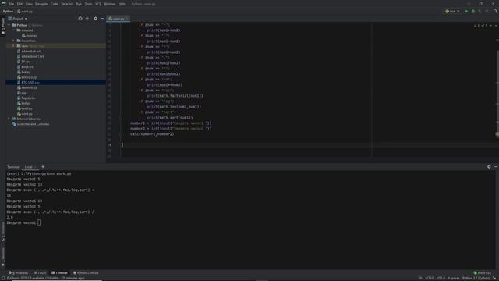Viewport: 499px width, 281px height.
Task: Click the calc(number1,number2) code line
Action: 152,134
